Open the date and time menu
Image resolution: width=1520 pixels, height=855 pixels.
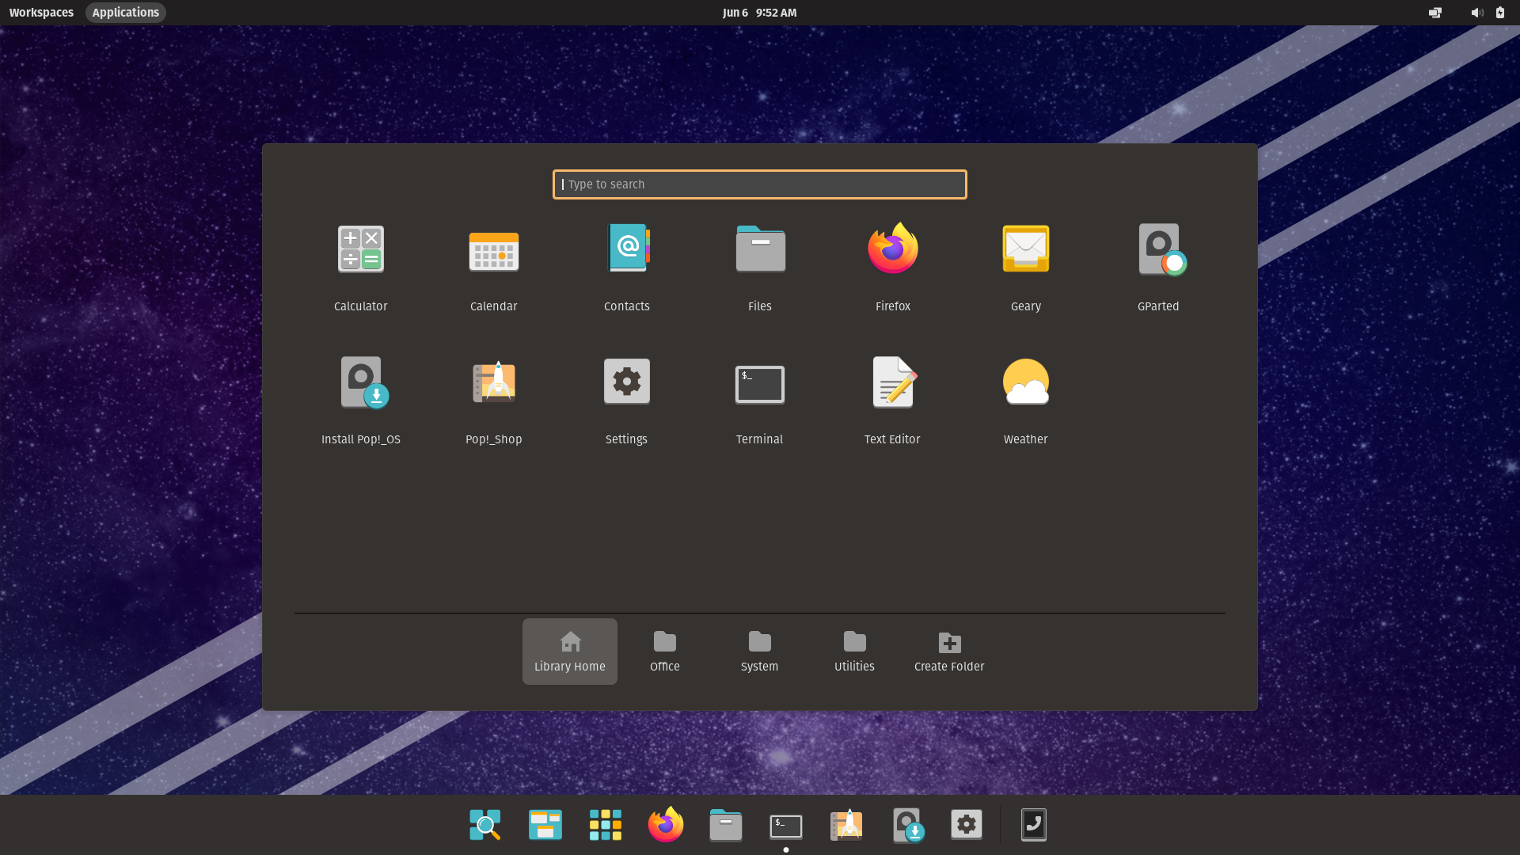point(760,13)
